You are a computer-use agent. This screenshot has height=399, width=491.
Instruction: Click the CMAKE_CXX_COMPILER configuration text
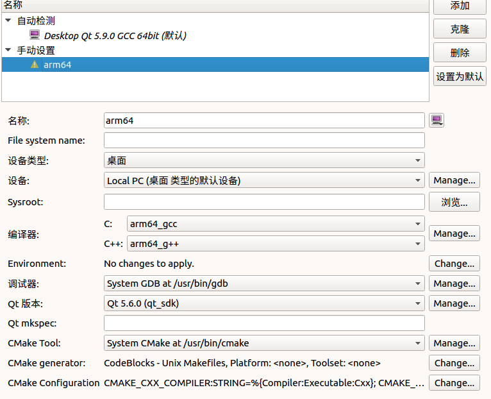[x=264, y=383]
